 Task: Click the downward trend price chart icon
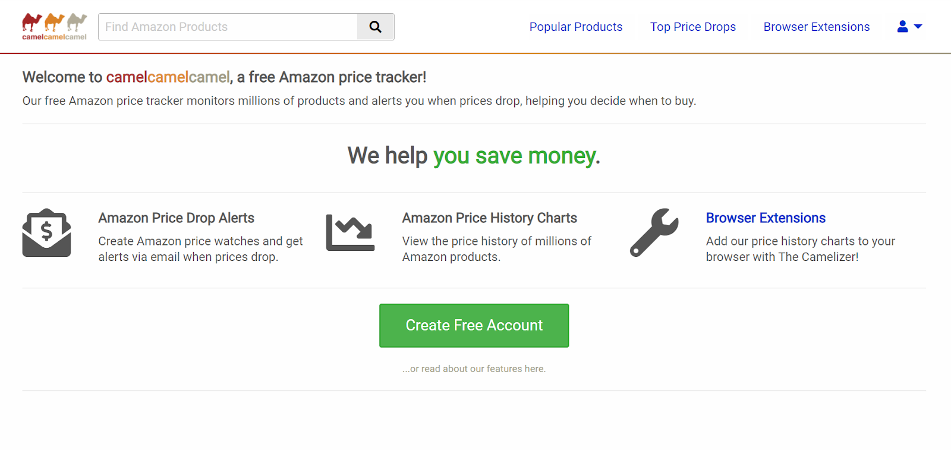point(350,233)
